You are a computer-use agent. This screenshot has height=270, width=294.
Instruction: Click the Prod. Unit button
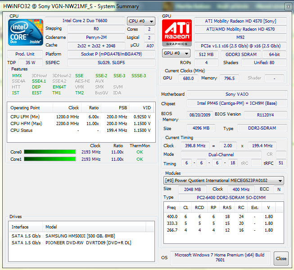tap(25, 54)
